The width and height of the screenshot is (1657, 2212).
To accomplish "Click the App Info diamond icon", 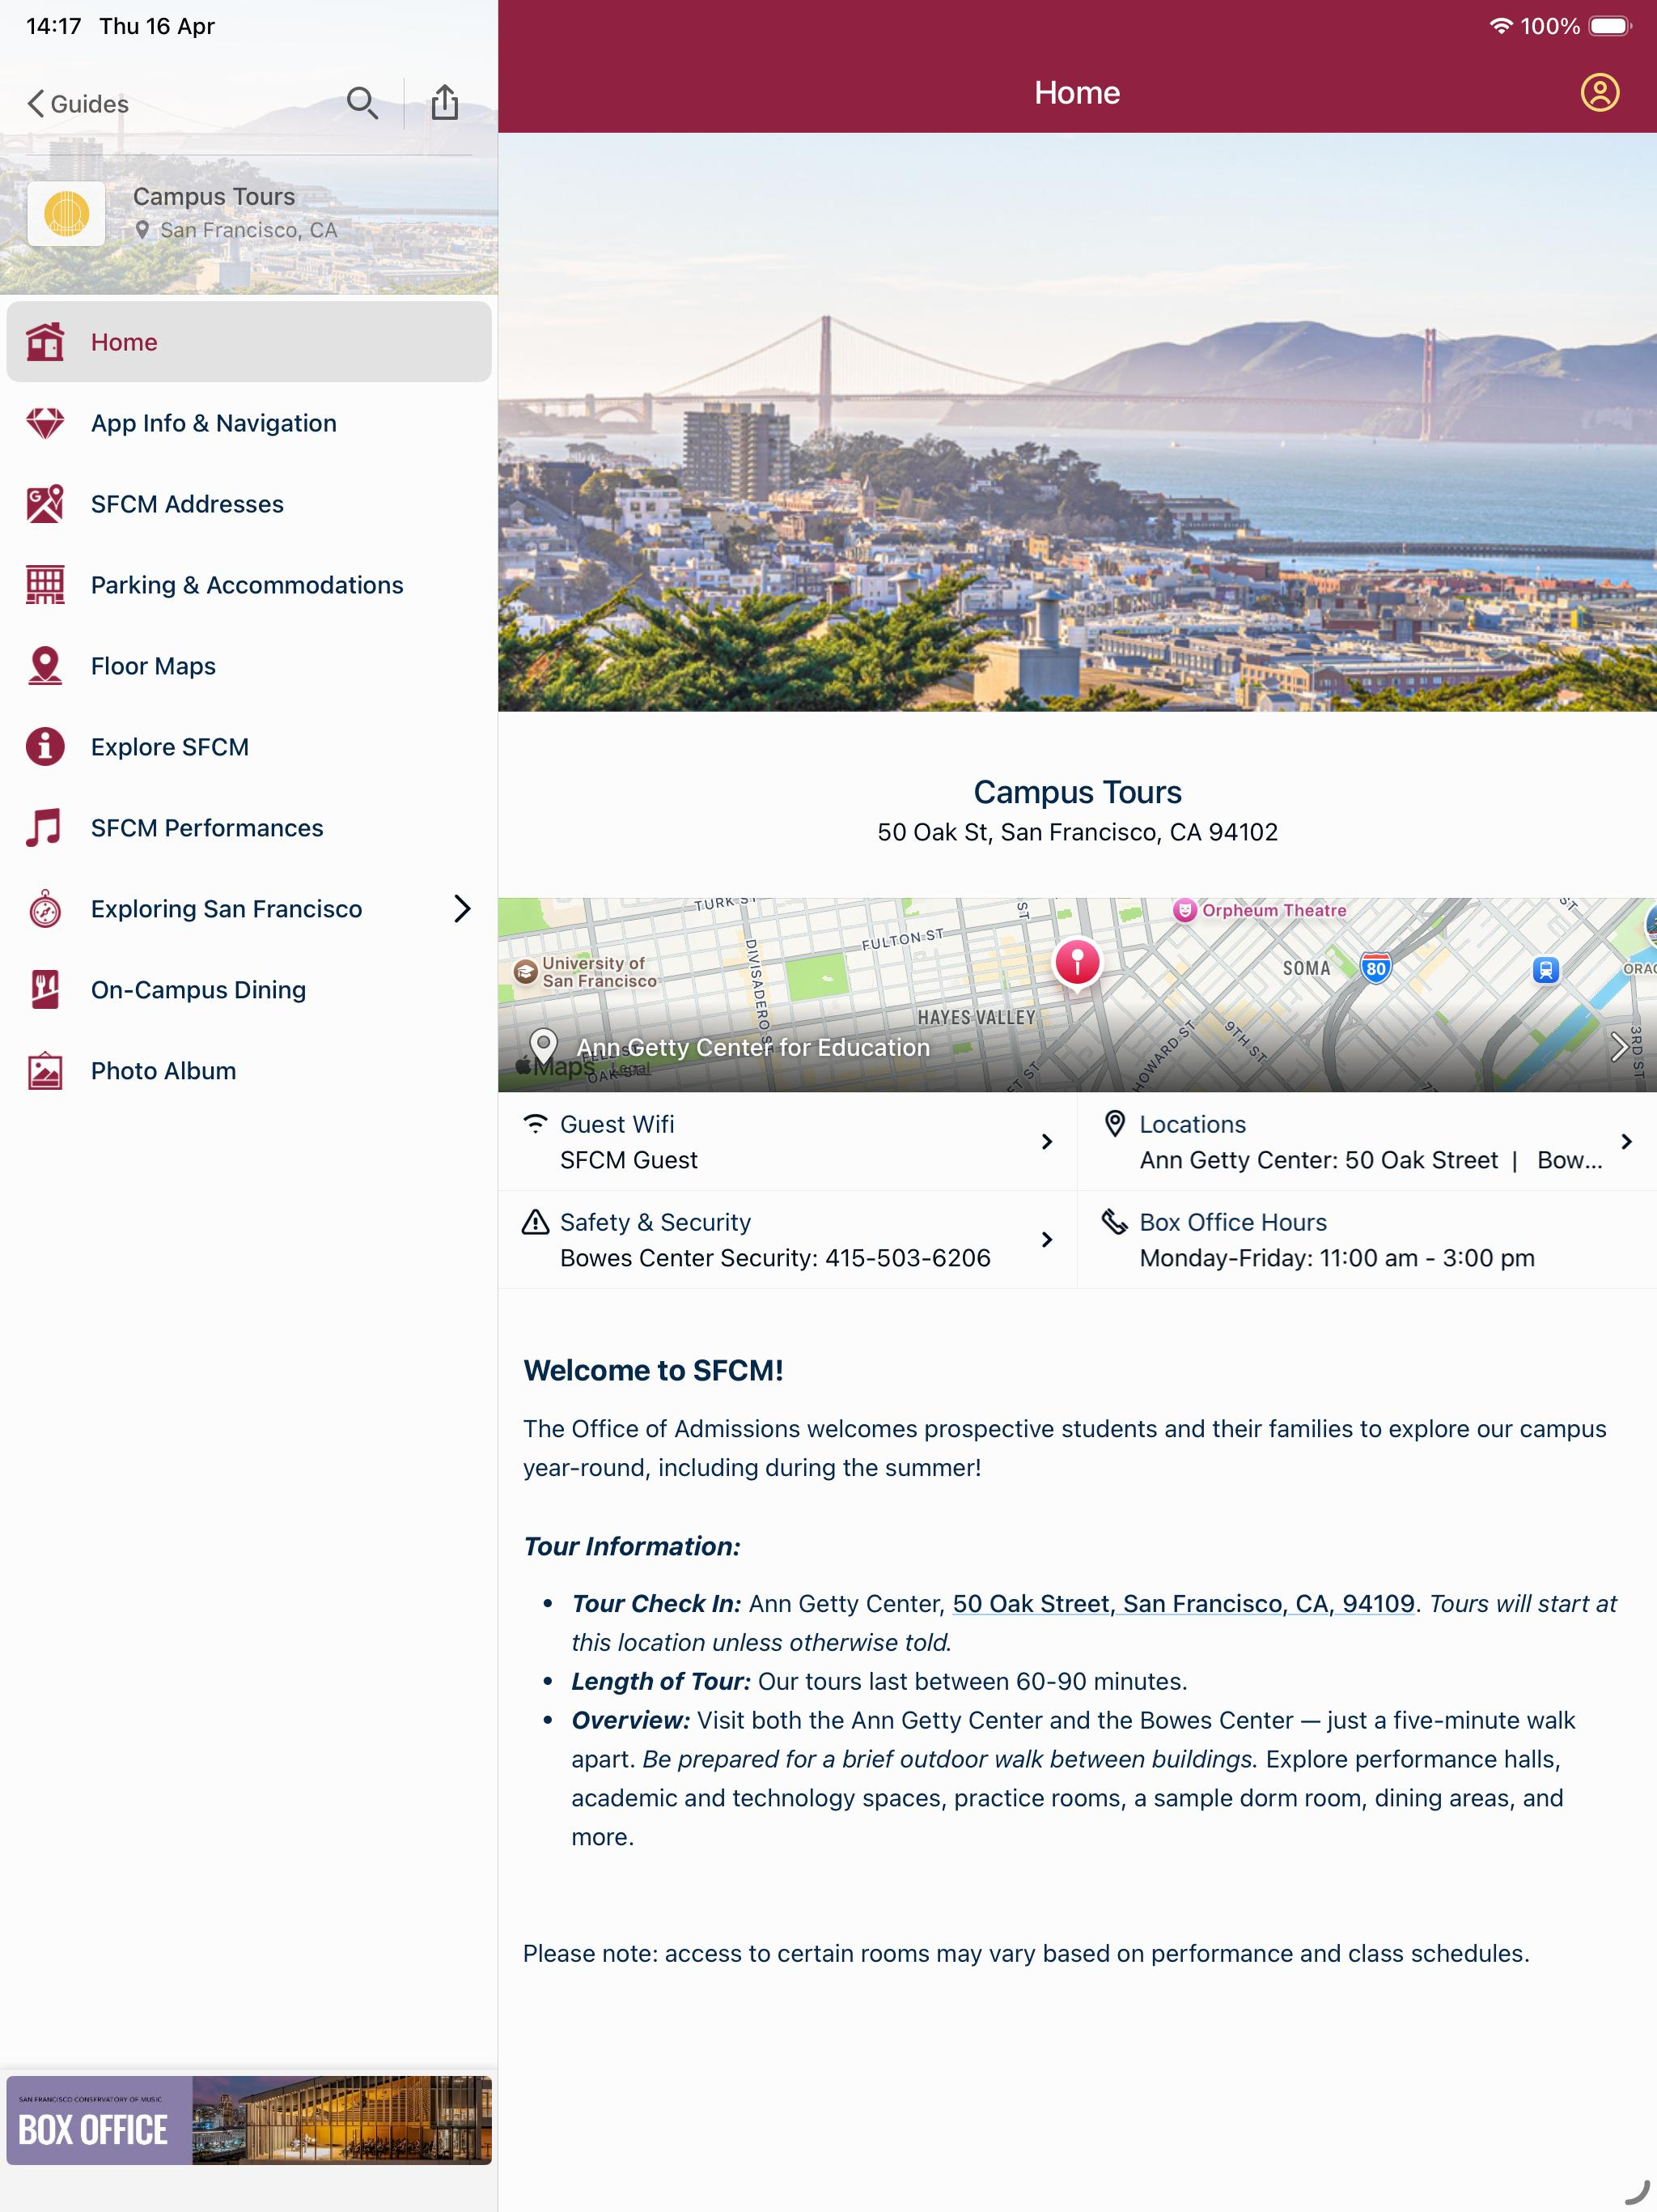I will click(45, 423).
